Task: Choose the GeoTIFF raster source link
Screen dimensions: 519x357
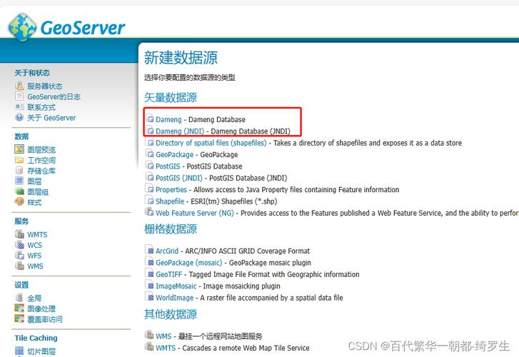Action: (168, 275)
